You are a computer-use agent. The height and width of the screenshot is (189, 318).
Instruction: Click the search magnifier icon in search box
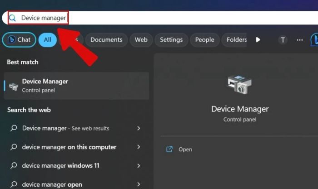point(12,18)
